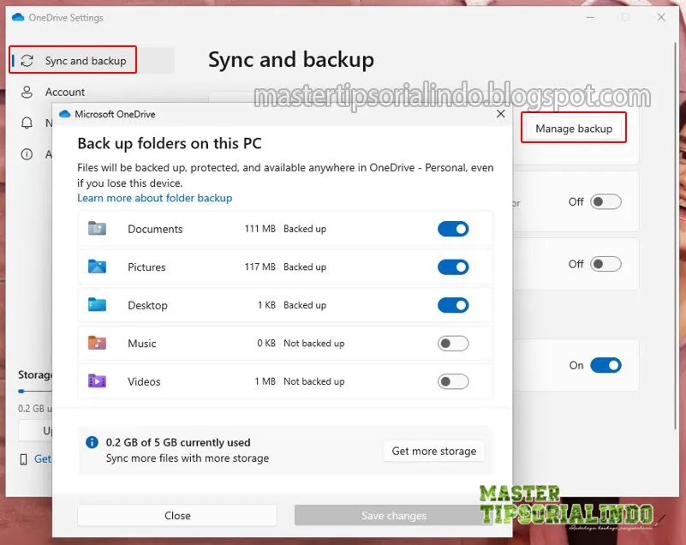
Task: Select the Videos row label
Action: click(144, 381)
